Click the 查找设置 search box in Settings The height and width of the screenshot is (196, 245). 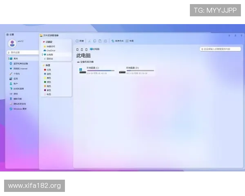[x=22, y=53]
